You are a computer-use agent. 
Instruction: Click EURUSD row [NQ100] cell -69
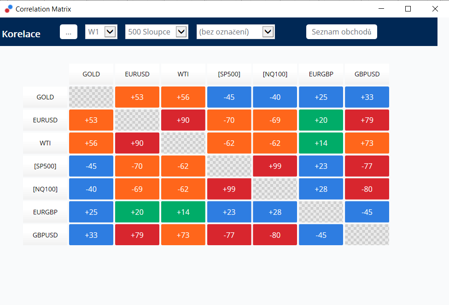coord(275,120)
